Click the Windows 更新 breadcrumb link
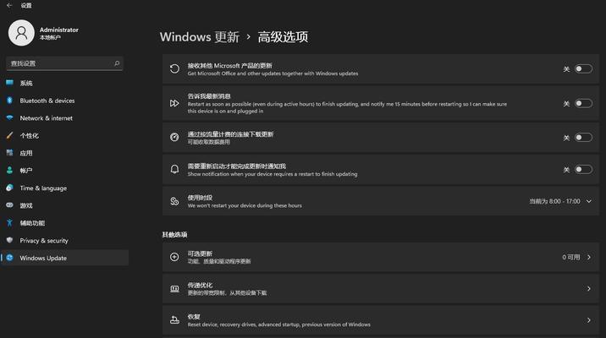 point(200,36)
